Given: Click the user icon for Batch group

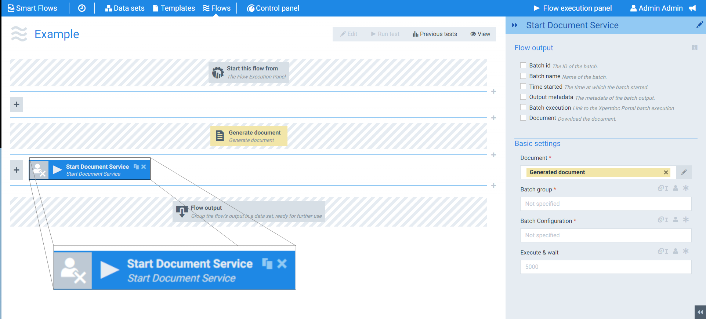Looking at the screenshot, I should tap(676, 188).
